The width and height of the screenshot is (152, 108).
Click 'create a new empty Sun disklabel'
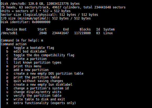[x=43, y=85]
